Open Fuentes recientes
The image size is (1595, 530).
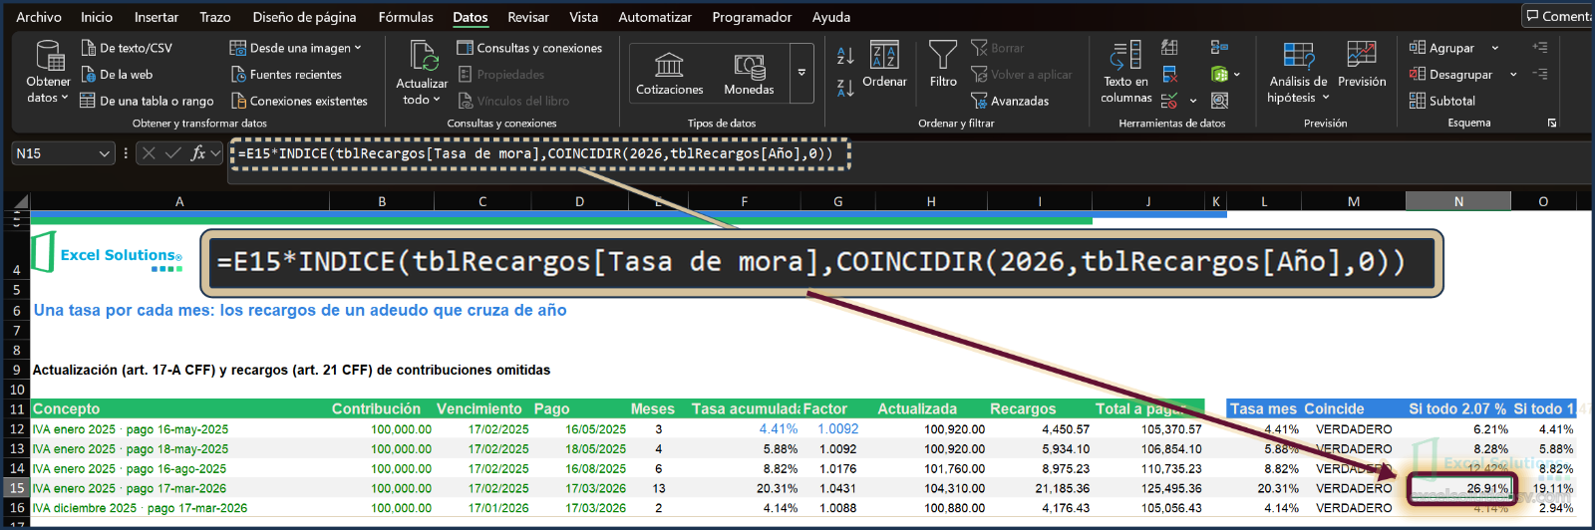click(x=286, y=75)
